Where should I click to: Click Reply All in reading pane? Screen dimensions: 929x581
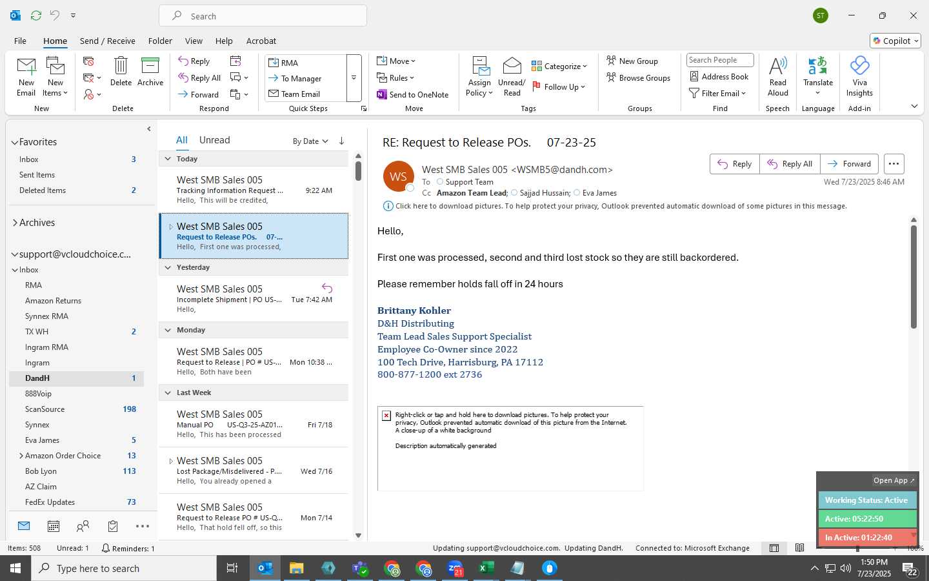(790, 164)
